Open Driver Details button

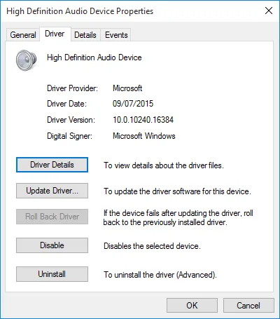point(52,165)
